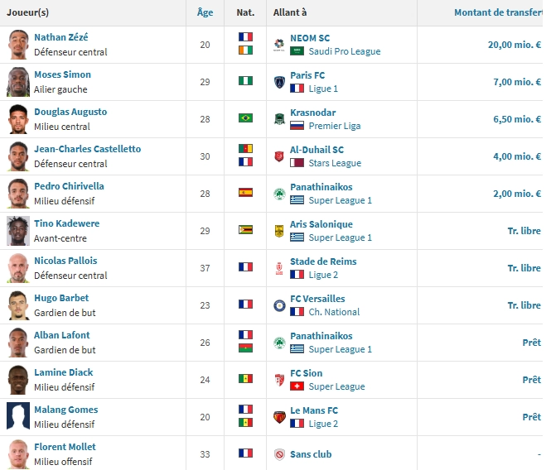Click the Aris Salonique club crest
The width and height of the screenshot is (551, 470).
279,230
